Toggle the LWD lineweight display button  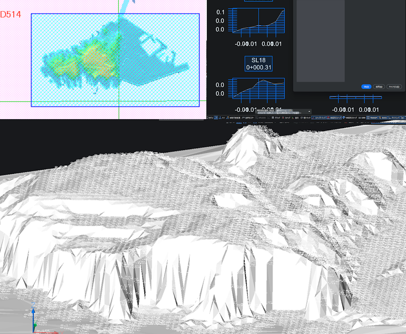coord(362,118)
